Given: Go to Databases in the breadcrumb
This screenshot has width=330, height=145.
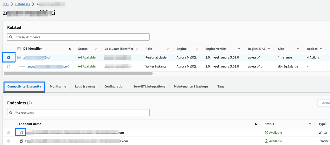Looking at the screenshot, I should [x=22, y=4].
